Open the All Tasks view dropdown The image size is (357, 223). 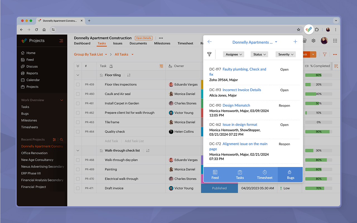point(124,54)
